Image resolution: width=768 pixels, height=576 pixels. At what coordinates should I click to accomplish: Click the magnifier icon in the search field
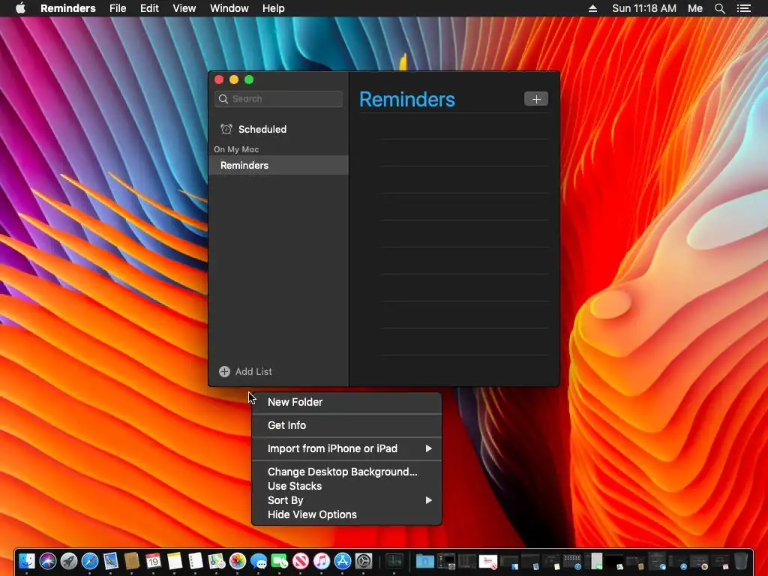click(223, 99)
